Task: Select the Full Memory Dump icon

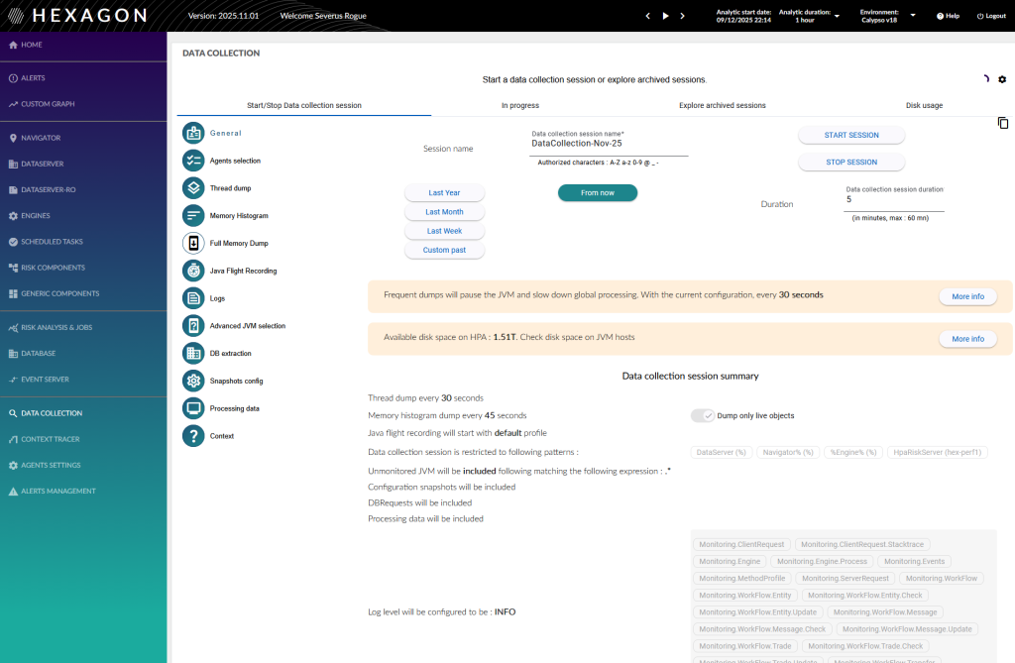Action: pos(193,243)
